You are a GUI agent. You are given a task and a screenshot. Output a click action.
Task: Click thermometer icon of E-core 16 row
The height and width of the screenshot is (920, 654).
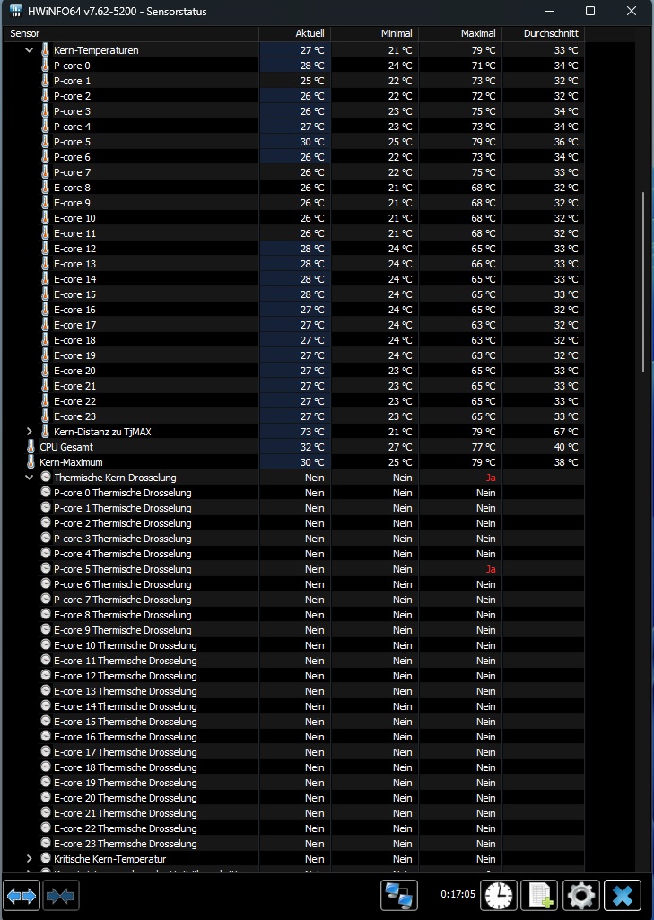[45, 309]
